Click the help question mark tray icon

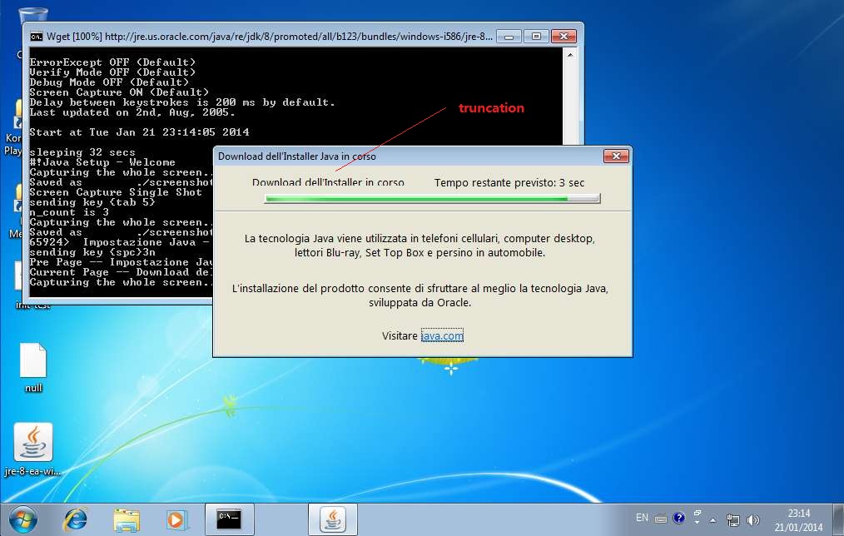[678, 518]
